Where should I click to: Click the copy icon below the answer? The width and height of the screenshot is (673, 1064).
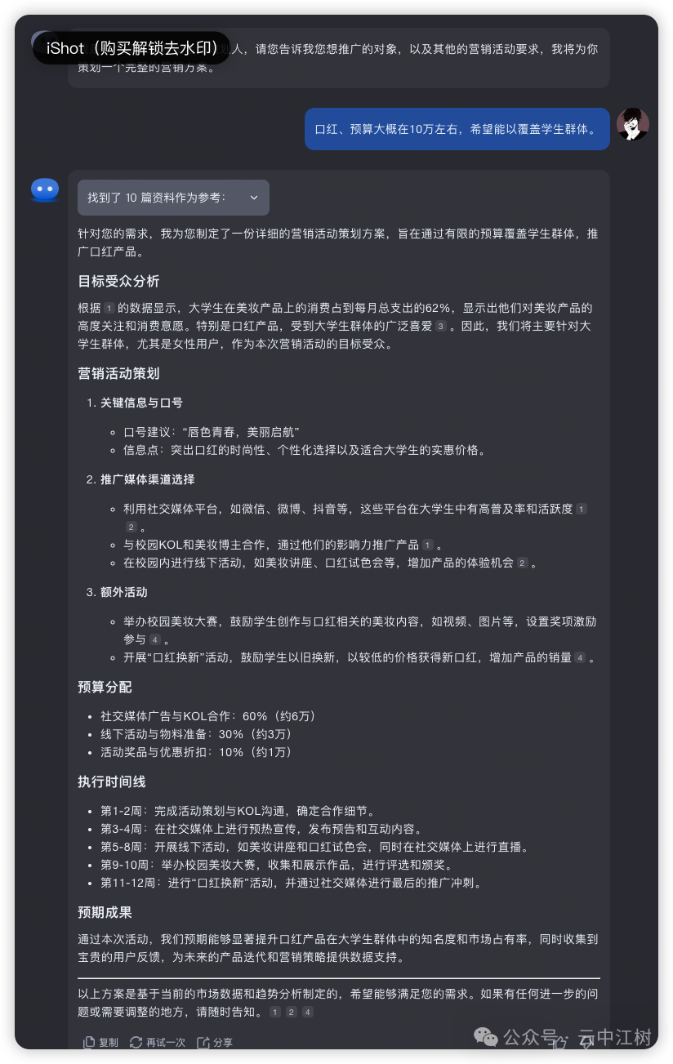90,1042
